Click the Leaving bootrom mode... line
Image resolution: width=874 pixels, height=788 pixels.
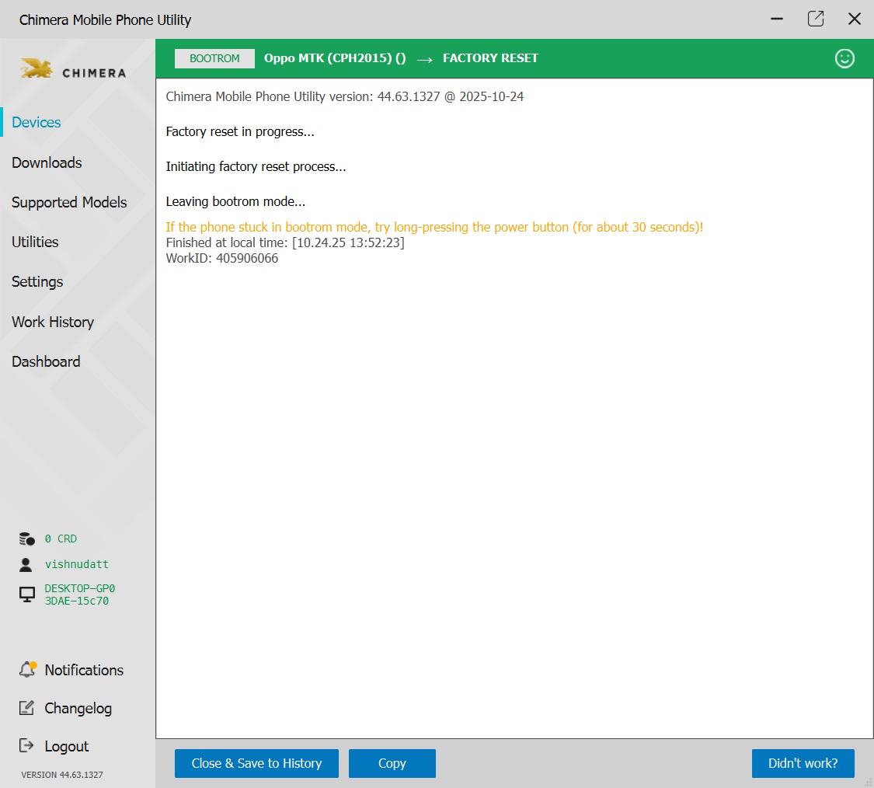(235, 201)
